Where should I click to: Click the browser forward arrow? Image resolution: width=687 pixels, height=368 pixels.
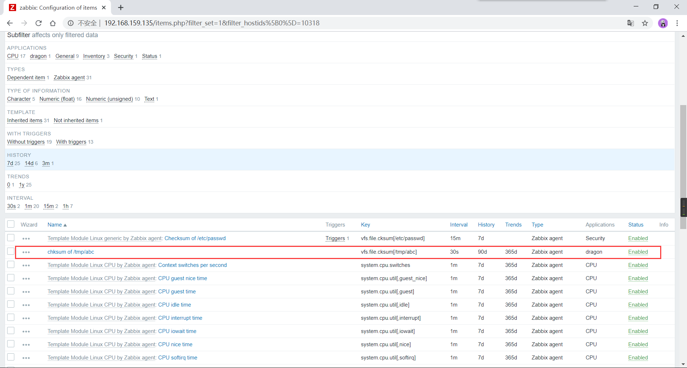(x=24, y=23)
